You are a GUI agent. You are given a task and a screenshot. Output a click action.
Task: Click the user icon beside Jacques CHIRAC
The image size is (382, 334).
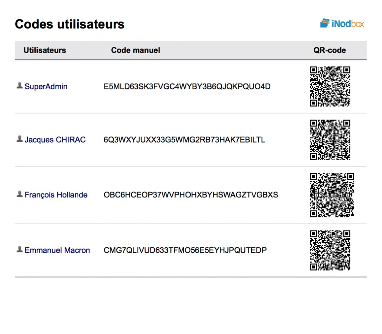pyautogui.click(x=20, y=139)
